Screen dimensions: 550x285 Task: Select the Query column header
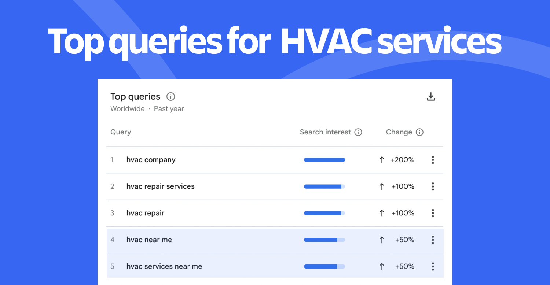121,132
